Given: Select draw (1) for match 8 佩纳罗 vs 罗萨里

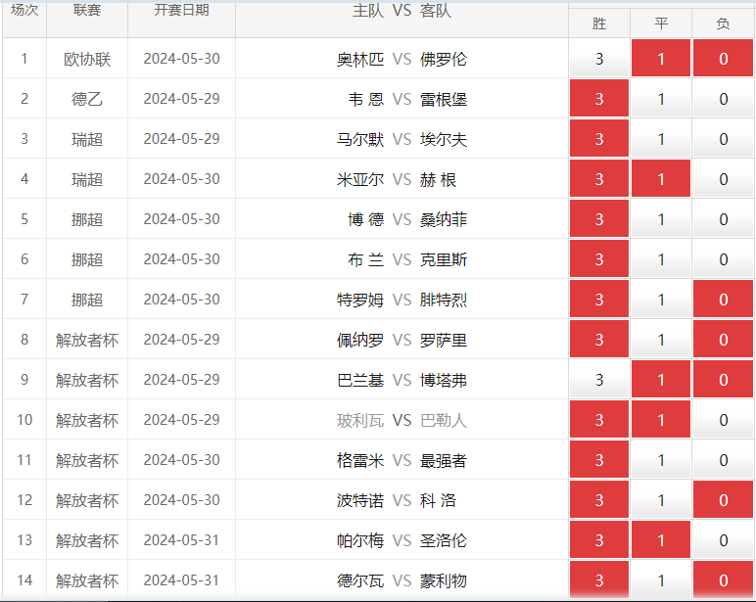Looking at the screenshot, I should [x=661, y=340].
